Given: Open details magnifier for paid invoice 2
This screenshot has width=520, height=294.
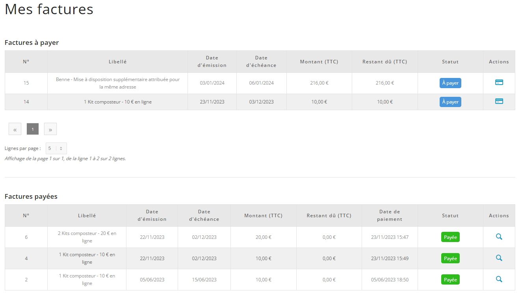Looking at the screenshot, I should click(x=499, y=279).
